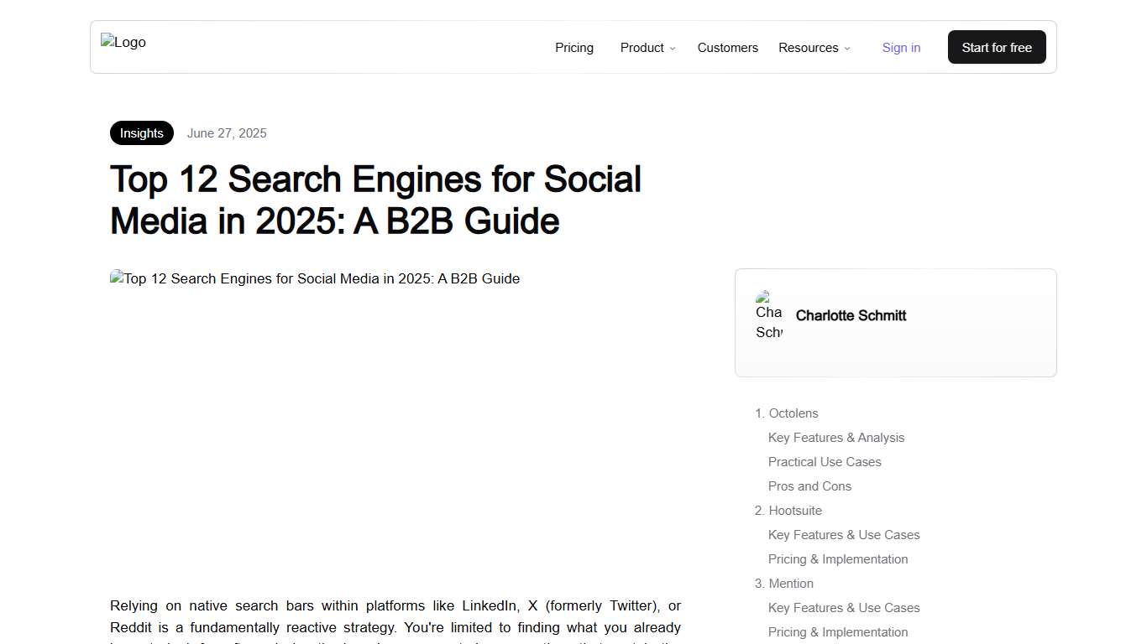Open the author avatar image
This screenshot has height=644, width=1147.
click(768, 316)
